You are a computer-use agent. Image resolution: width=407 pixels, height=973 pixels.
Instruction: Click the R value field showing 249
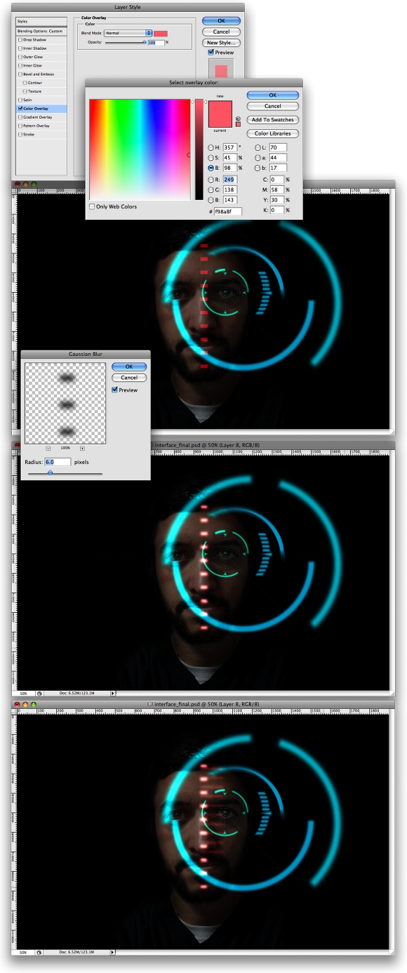tap(231, 180)
